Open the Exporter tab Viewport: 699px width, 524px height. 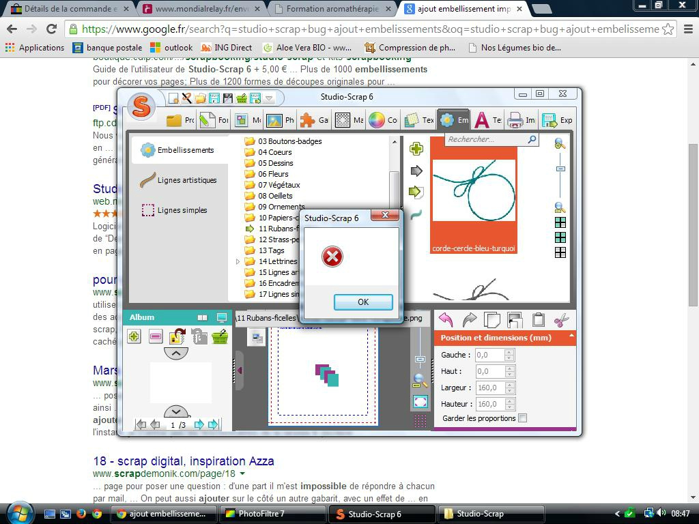pos(557,120)
